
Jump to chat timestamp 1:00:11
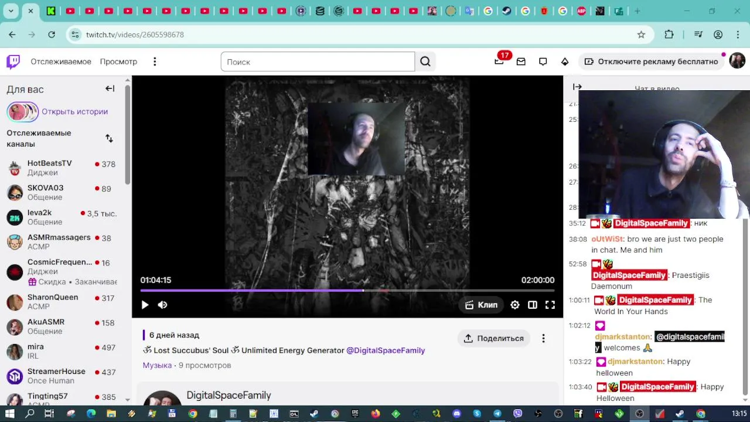[x=579, y=300]
